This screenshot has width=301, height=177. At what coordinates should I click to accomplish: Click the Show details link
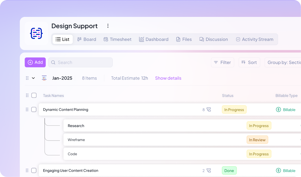[x=168, y=78]
